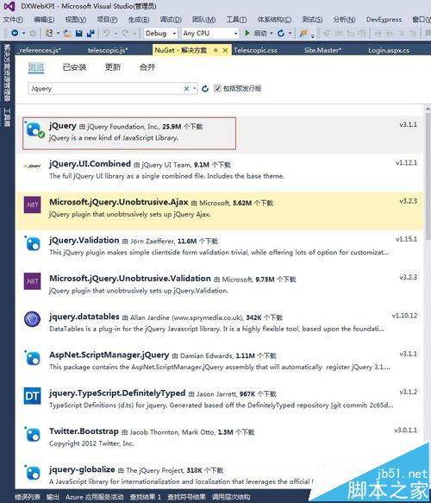Open the 编辑(E) menu
Screen dimensions: 431x503
pos(44,20)
